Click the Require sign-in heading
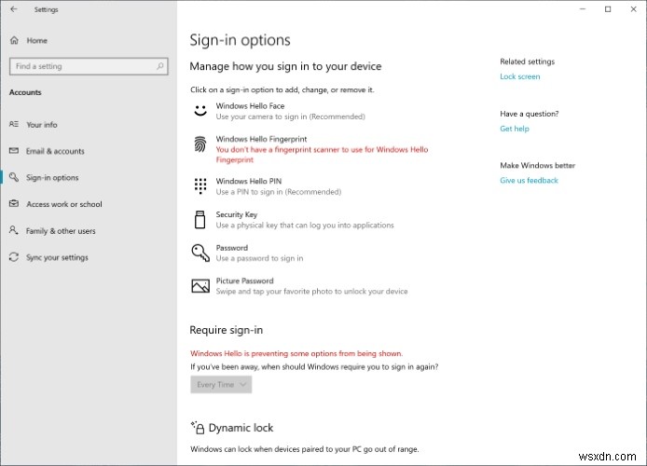Screen dimensions: 647x466 click(227, 330)
